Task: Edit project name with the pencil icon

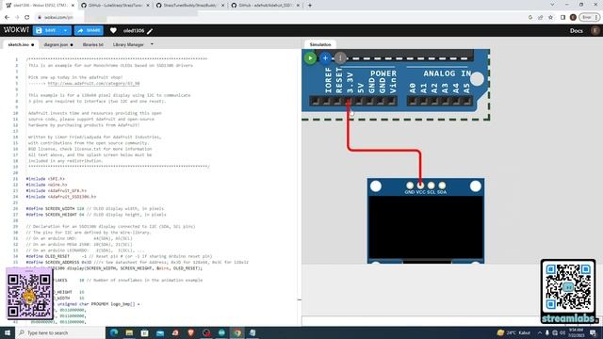Action: click(150, 31)
